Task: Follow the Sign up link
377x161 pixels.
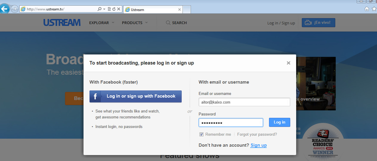Action: (x=259, y=145)
